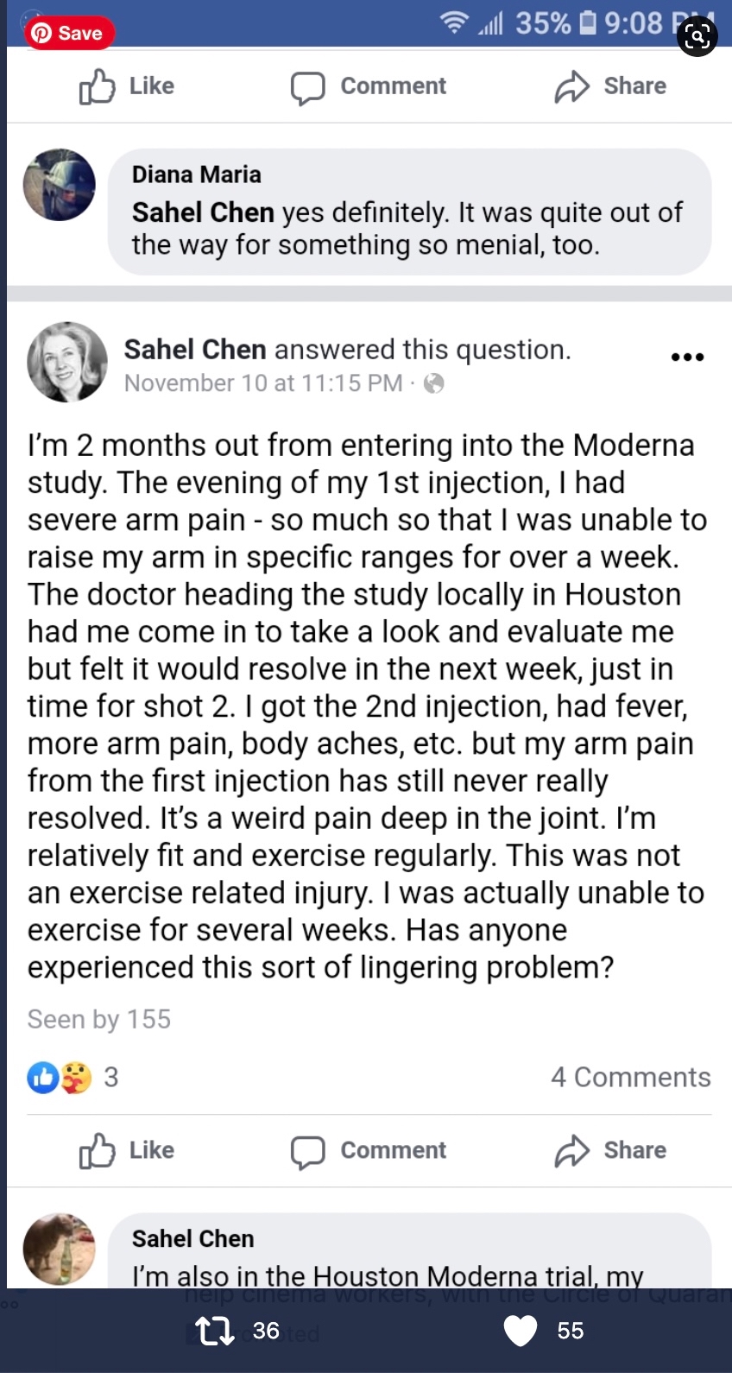The height and width of the screenshot is (1373, 732).
Task: Toggle the heart like with 55
Action: [521, 1331]
